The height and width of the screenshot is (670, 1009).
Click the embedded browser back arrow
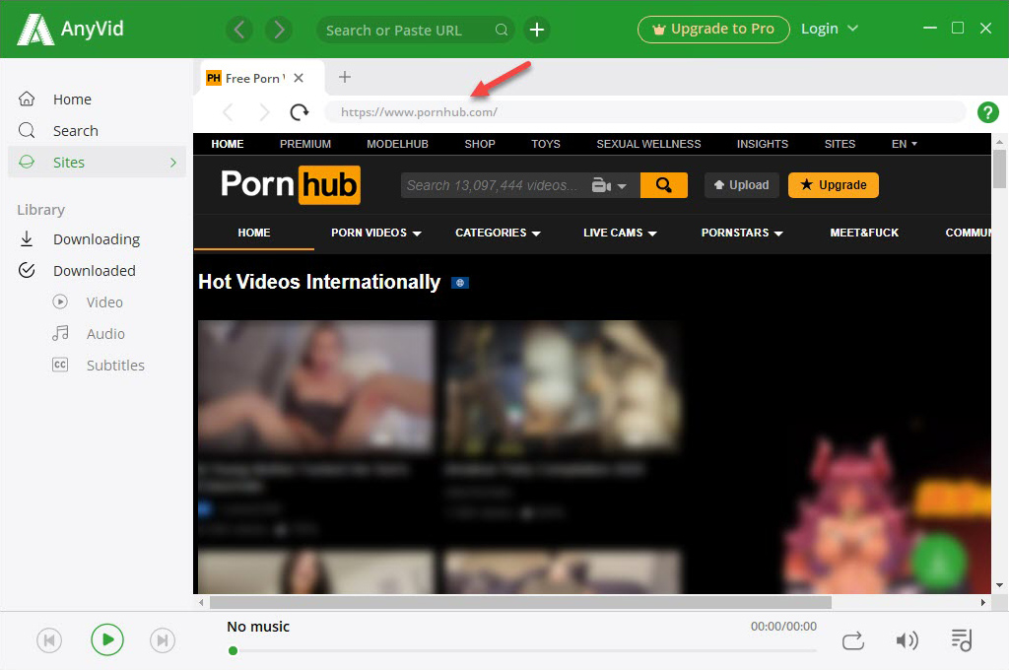[228, 112]
